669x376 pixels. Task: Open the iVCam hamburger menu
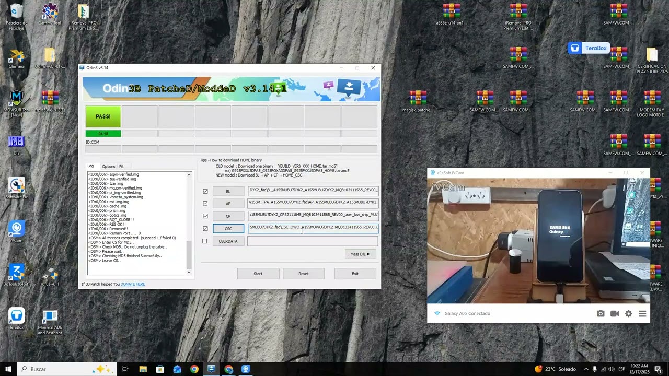(x=642, y=314)
